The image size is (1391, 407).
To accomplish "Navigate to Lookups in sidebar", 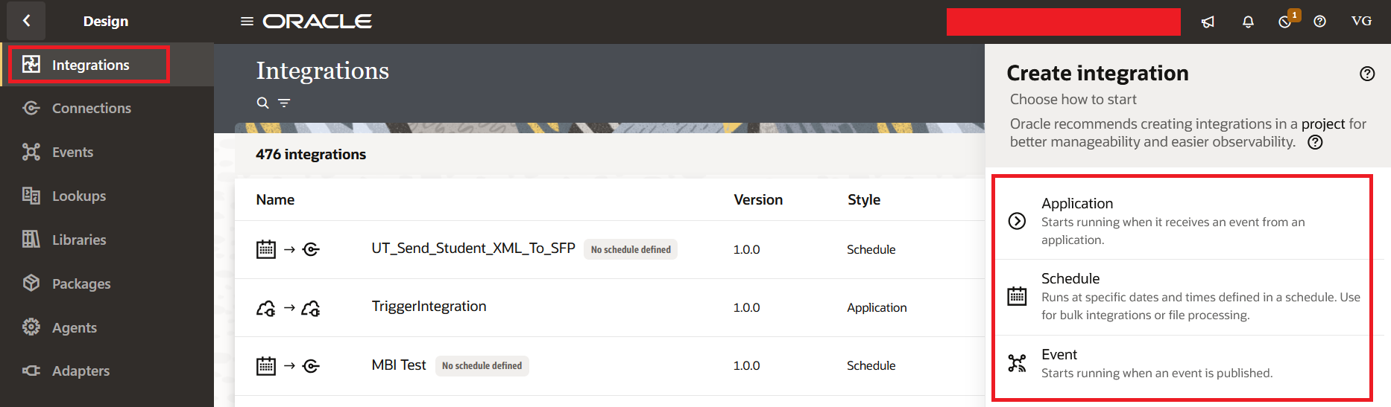I will [x=78, y=196].
